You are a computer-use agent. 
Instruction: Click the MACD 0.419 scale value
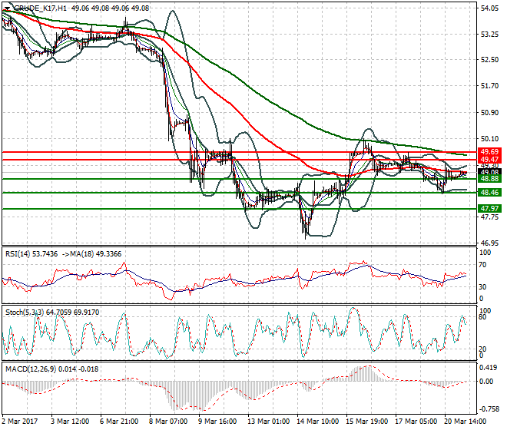pos(486,368)
